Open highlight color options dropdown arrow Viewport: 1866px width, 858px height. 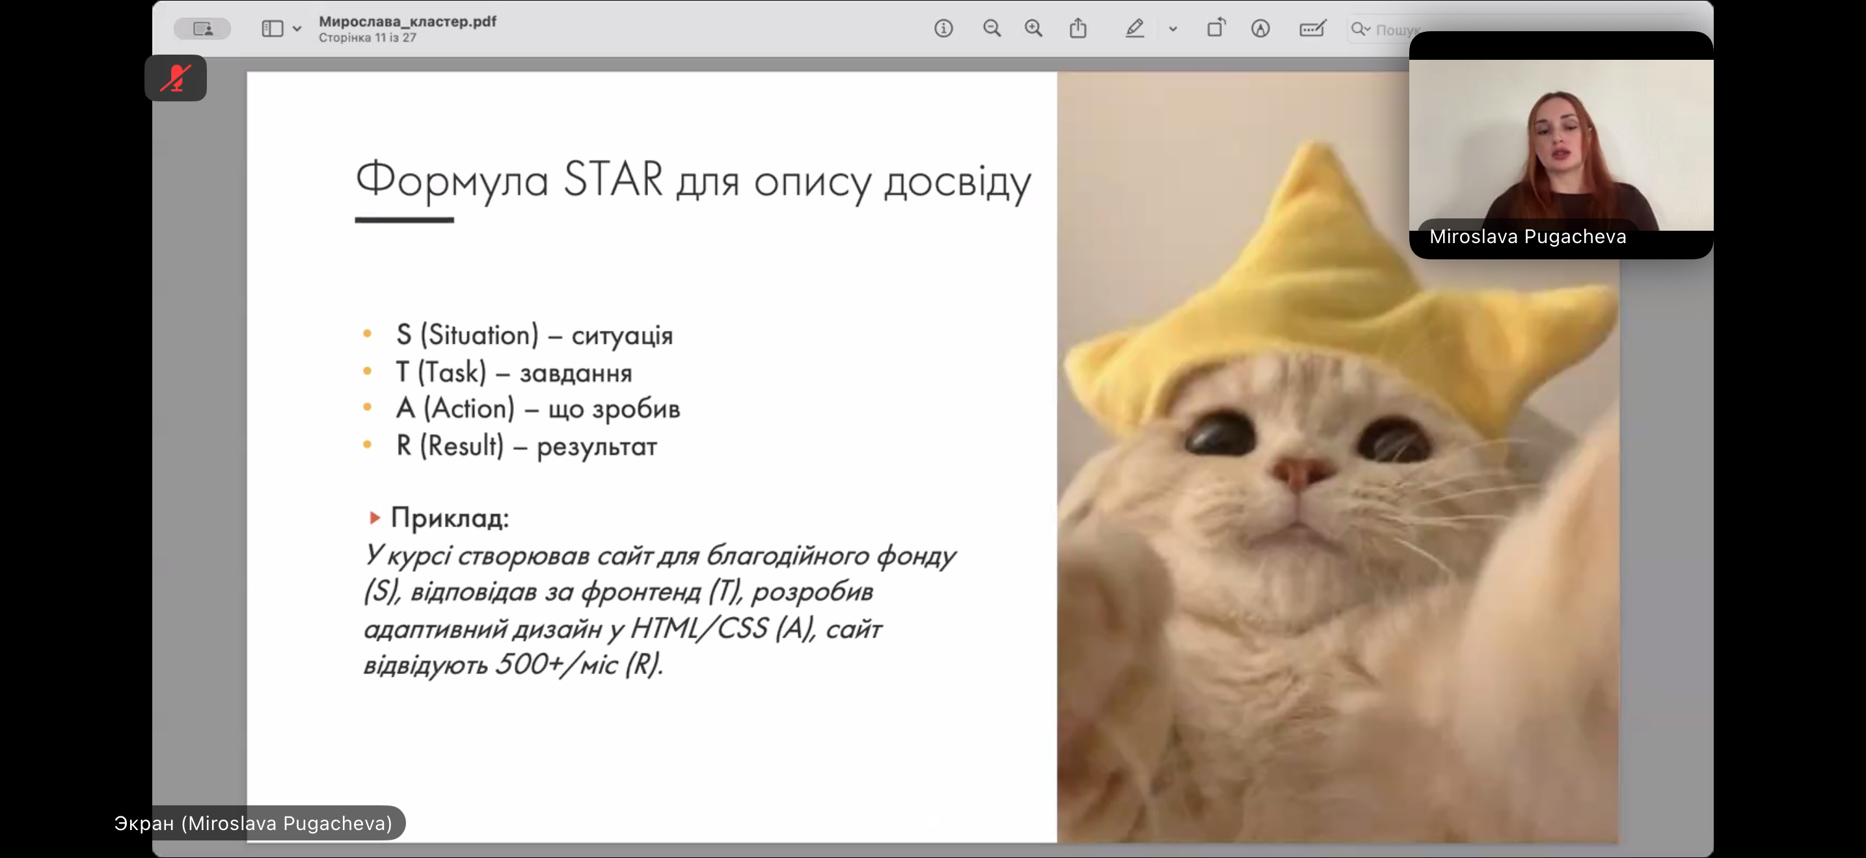[x=1173, y=29]
